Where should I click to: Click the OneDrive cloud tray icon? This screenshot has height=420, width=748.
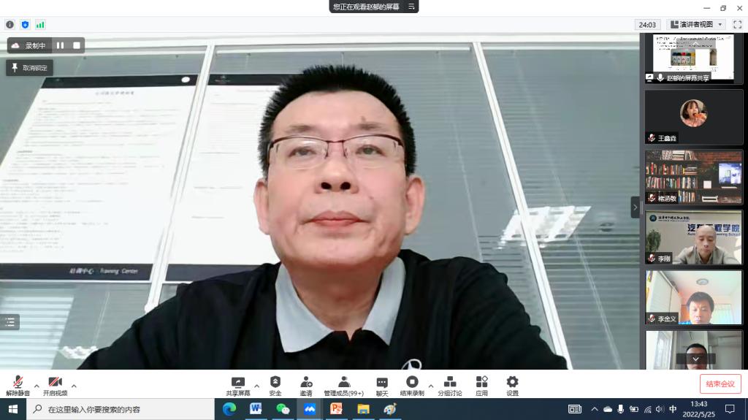(x=608, y=409)
